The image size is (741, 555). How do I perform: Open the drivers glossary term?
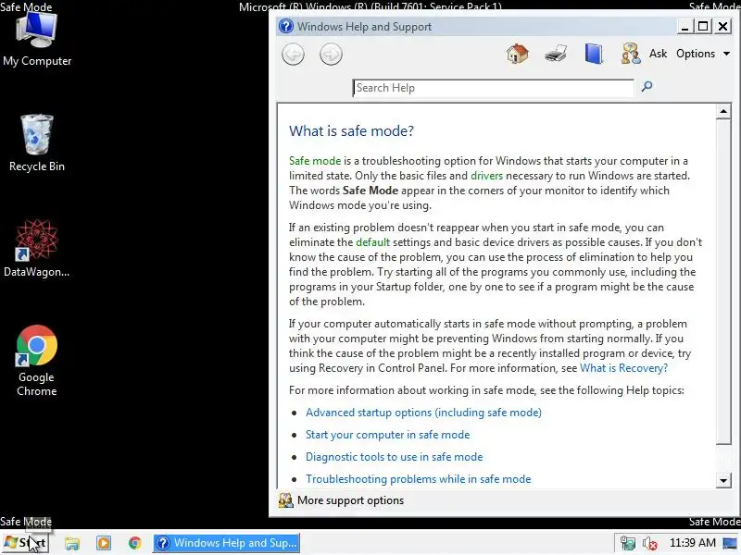[486, 176]
